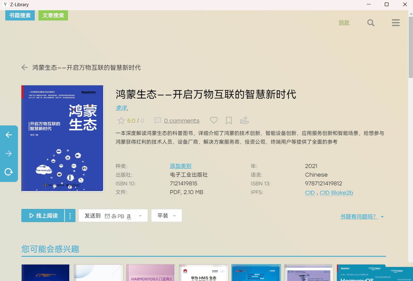Screen dimensions: 413x281
Task: Switch to the 文章搜索 tab
Action: click(53, 15)
